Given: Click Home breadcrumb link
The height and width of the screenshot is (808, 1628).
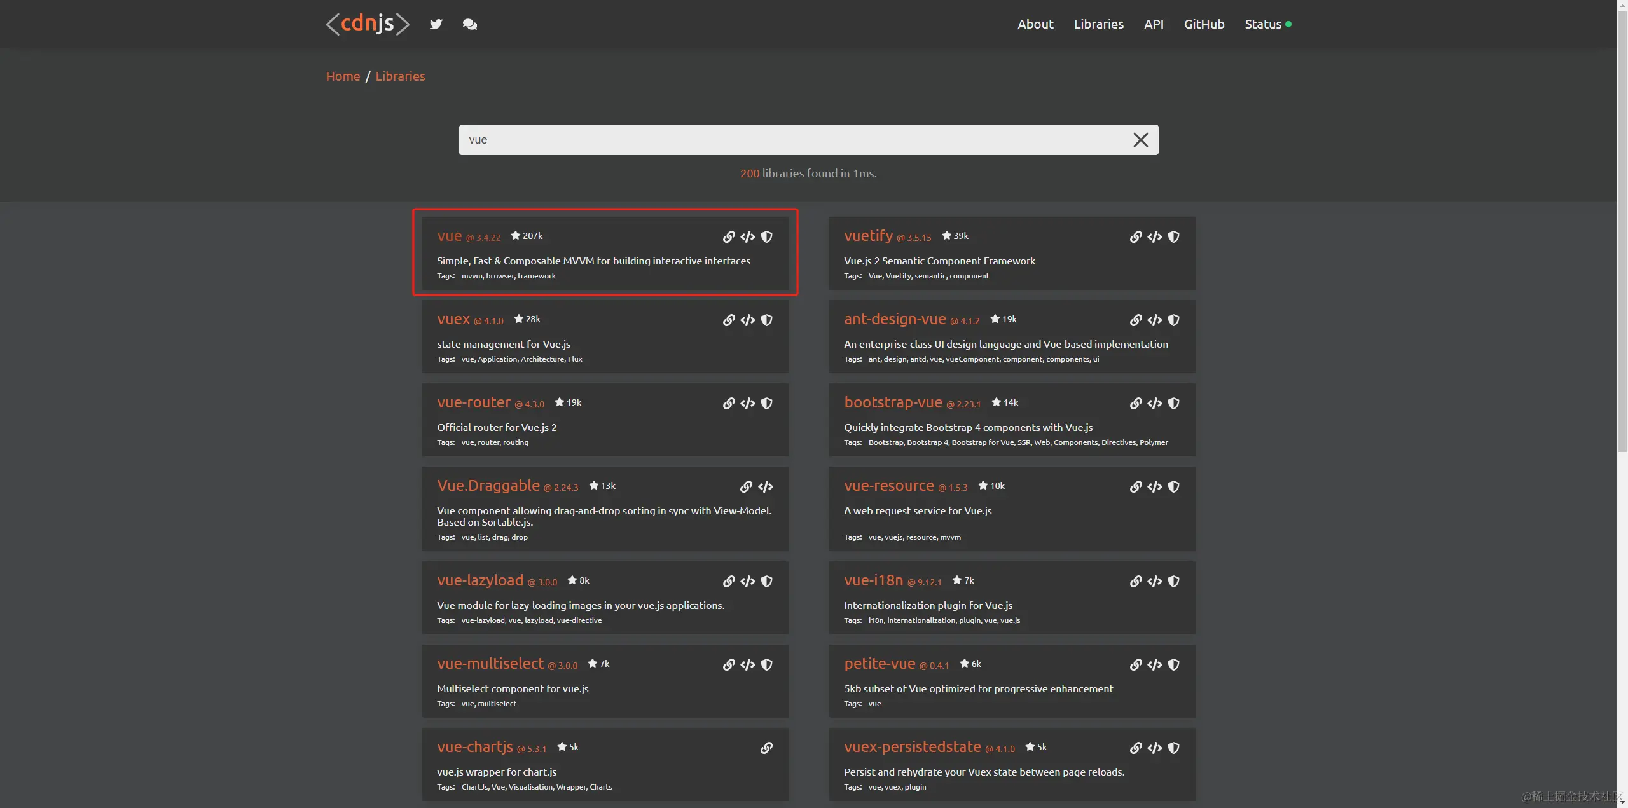Looking at the screenshot, I should click(343, 76).
